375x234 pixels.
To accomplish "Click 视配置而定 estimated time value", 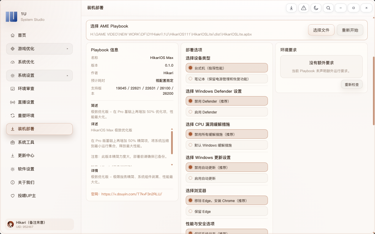I will [165, 81].
